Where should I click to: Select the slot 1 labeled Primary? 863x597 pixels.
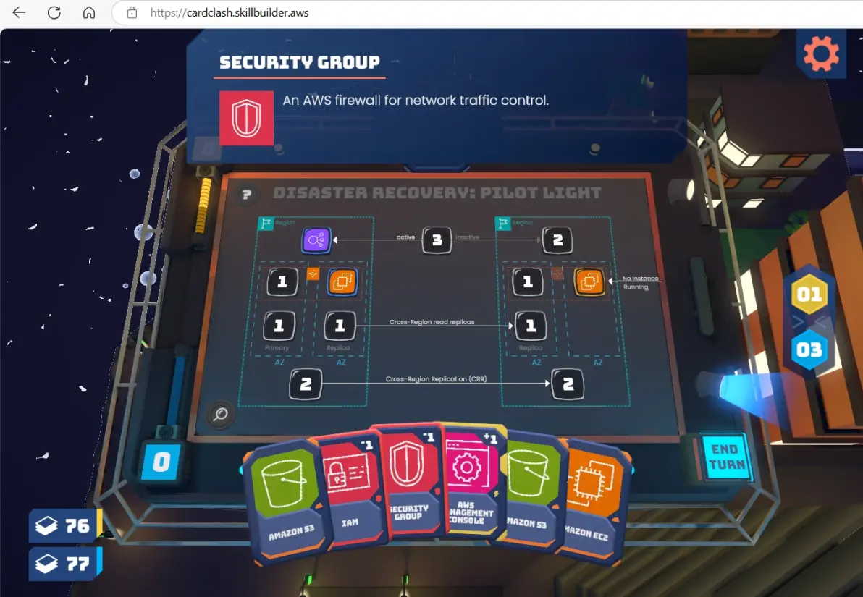279,326
